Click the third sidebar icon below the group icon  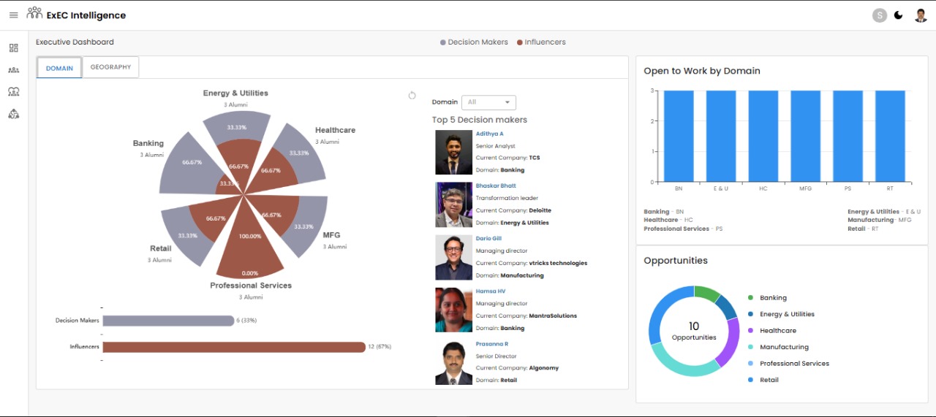tap(13, 92)
